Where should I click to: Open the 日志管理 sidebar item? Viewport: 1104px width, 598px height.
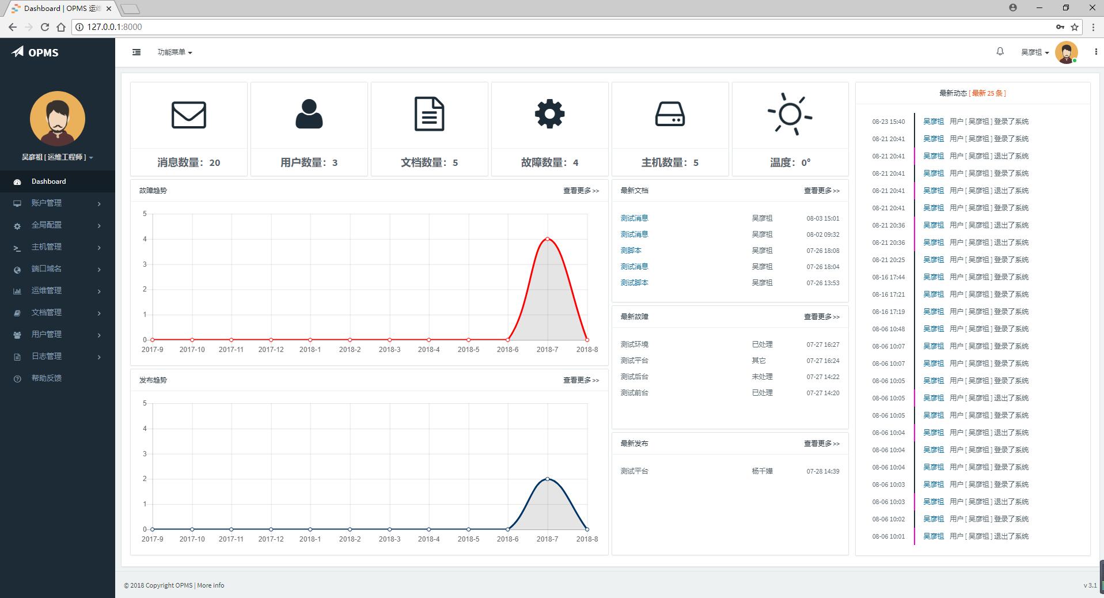58,357
